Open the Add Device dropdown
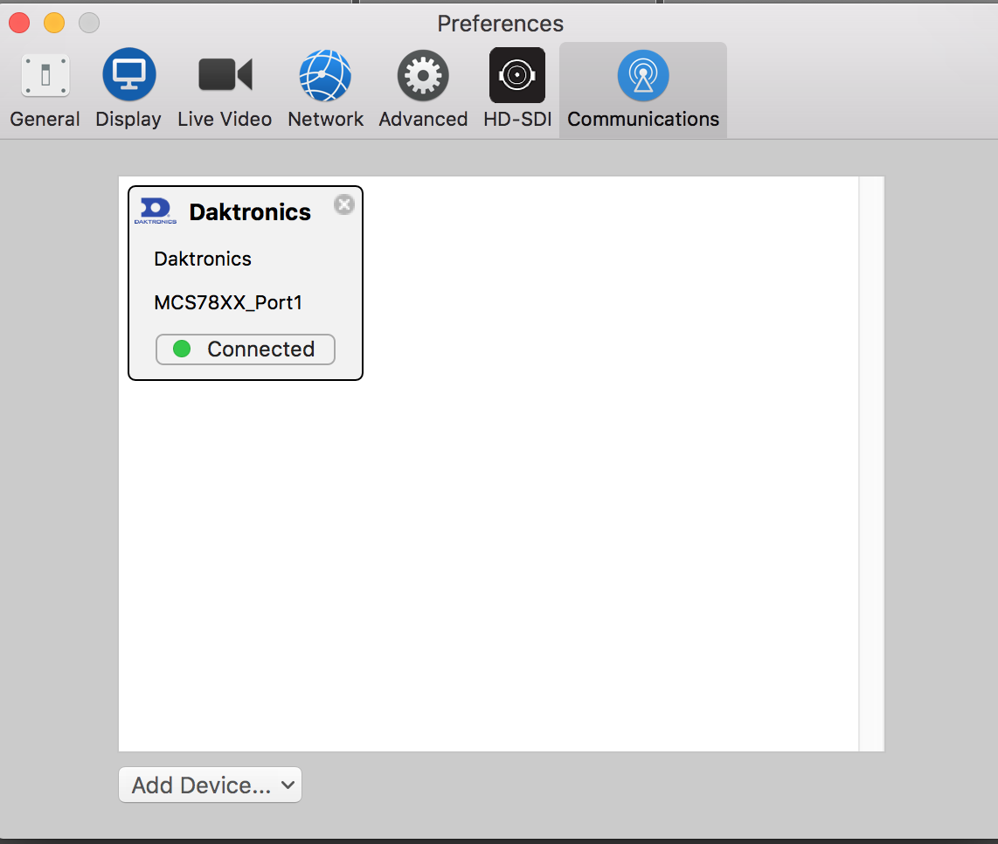This screenshot has height=844, width=998. 210,785
